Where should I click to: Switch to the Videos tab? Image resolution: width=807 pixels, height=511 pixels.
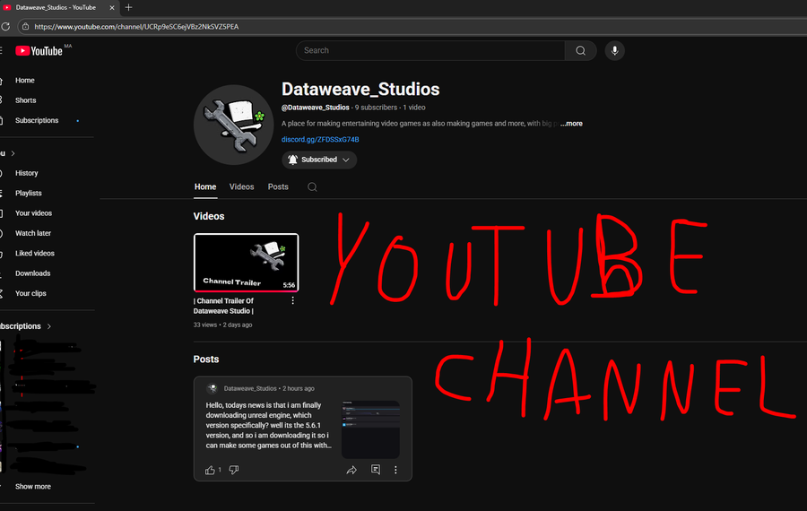click(x=241, y=186)
